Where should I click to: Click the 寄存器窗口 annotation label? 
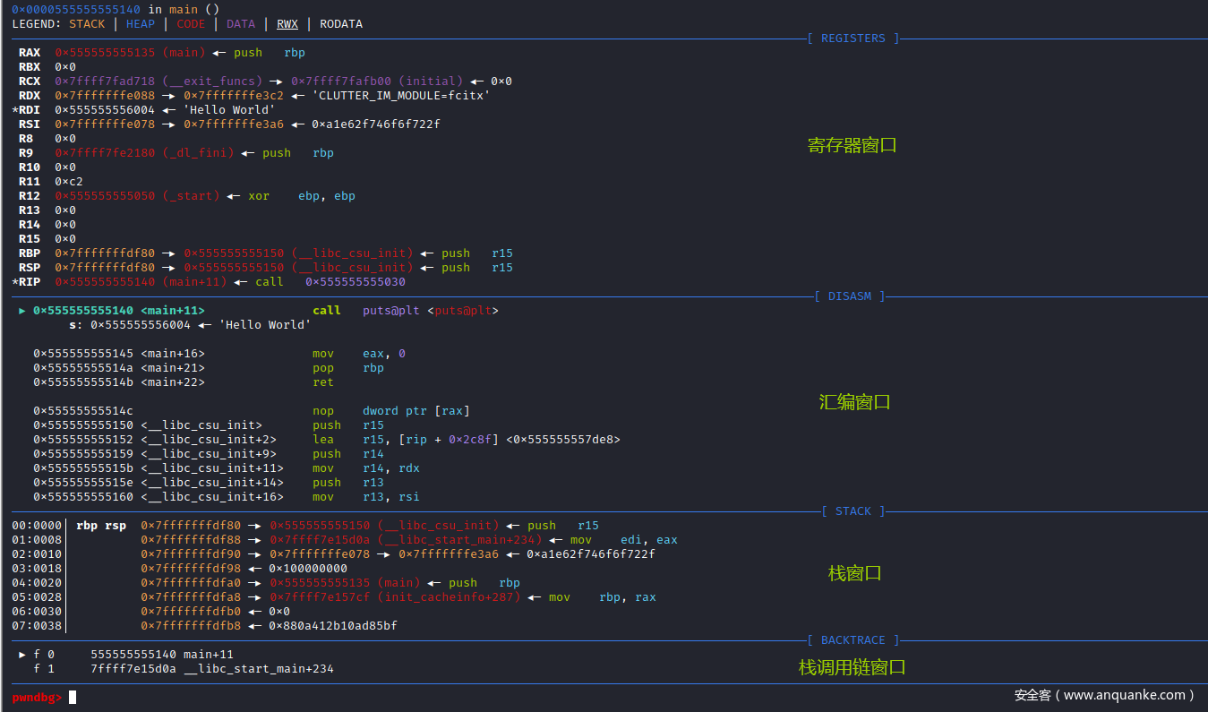click(852, 145)
